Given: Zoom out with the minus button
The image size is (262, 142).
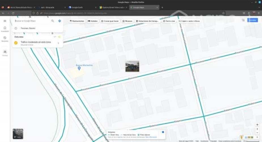Looking at the screenshot, I should (257, 133).
